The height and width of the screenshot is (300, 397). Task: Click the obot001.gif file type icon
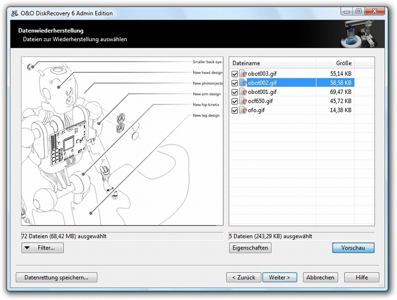[x=243, y=92]
